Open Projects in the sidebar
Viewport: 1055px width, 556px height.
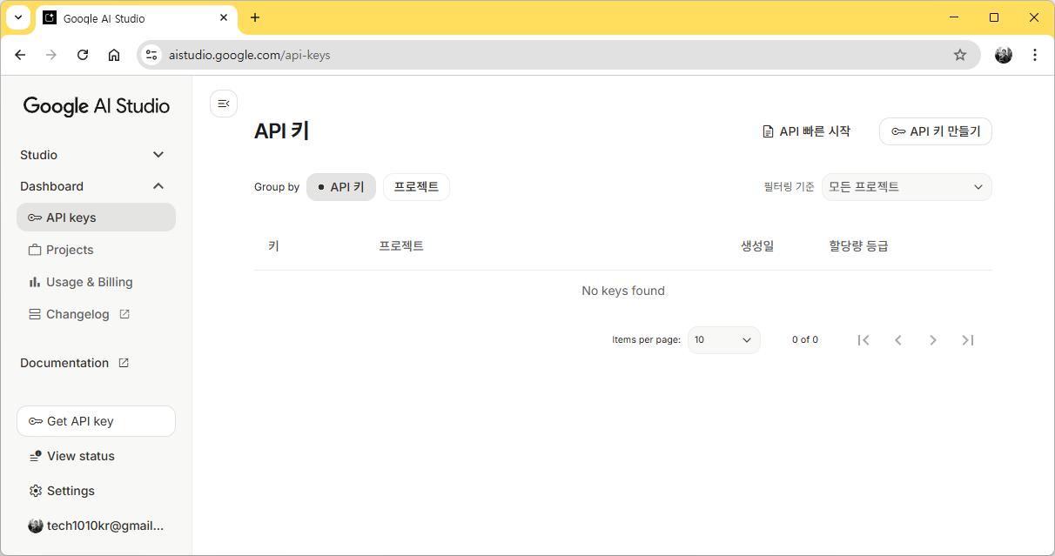click(x=96, y=250)
